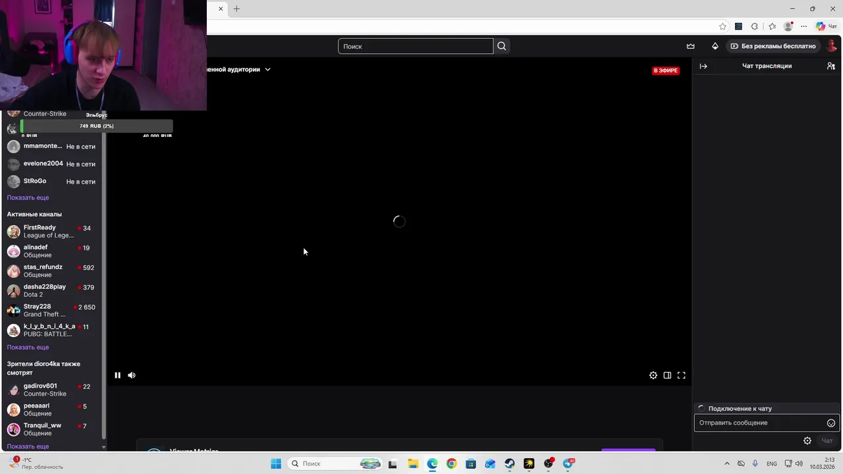Screen dimensions: 843x474
Task: Open browser extensions puzzle icon
Action: 755,26
